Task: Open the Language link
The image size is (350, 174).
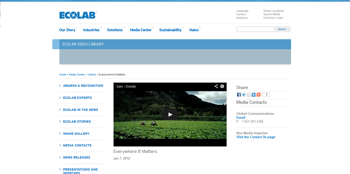Action: pyautogui.click(x=242, y=11)
